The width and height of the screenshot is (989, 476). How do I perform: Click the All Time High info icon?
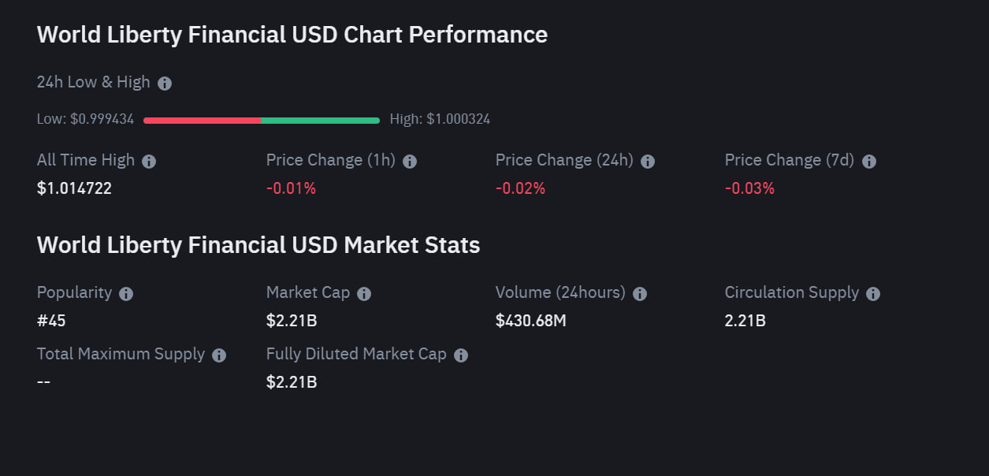click(x=149, y=161)
